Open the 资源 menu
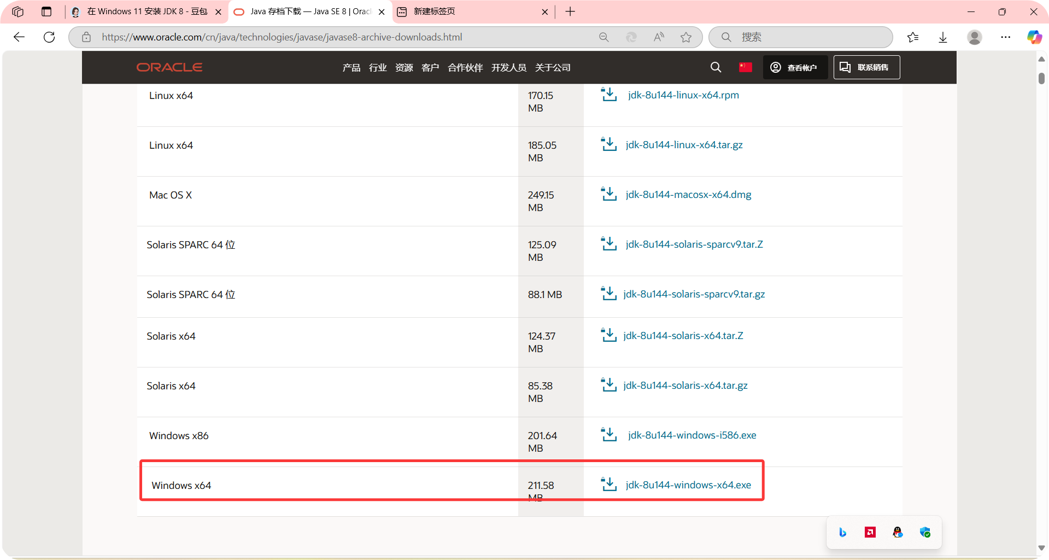This screenshot has height=560, width=1049. (404, 67)
